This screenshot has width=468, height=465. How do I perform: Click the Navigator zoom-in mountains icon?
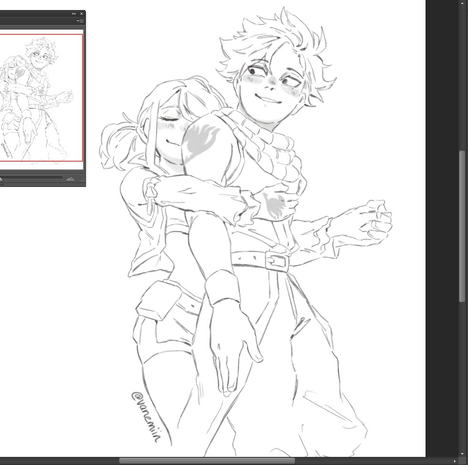pyautogui.click(x=70, y=178)
